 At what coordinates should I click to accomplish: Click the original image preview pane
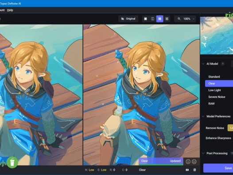click(41, 95)
